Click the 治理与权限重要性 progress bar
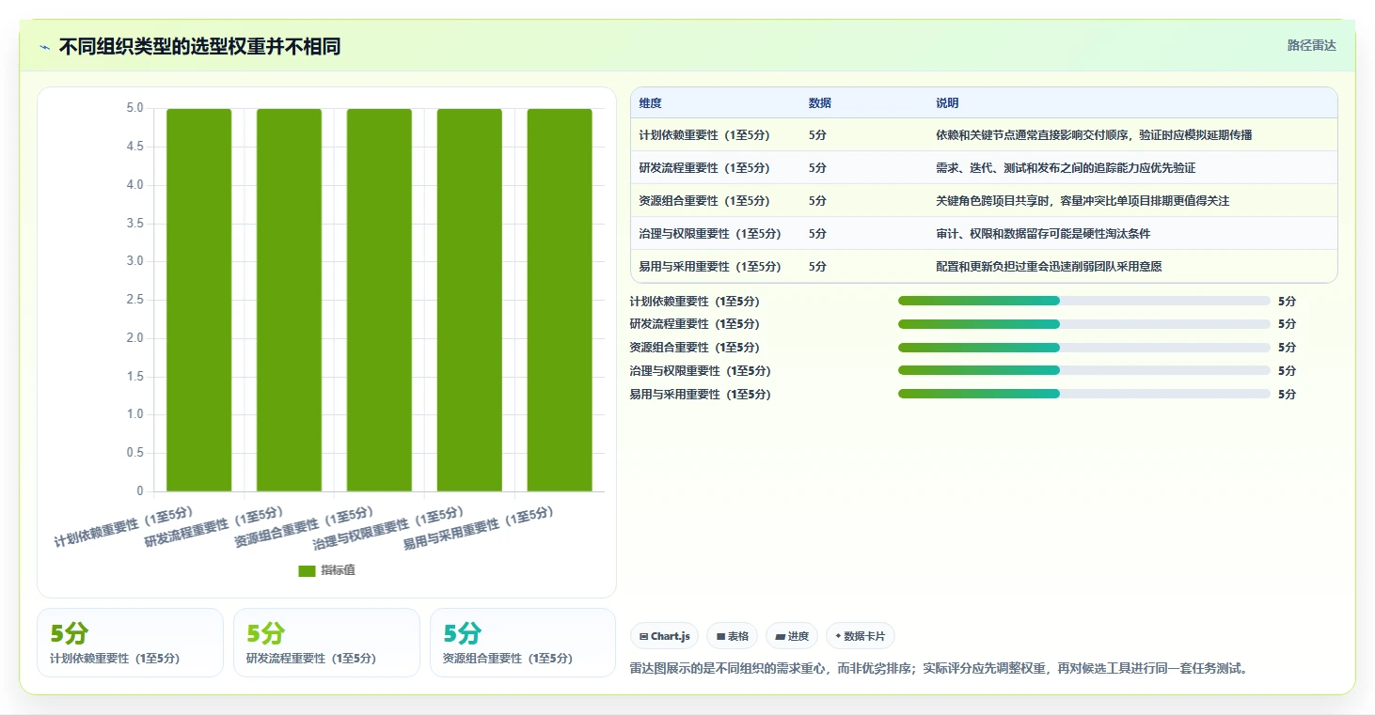Image resolution: width=1375 pixels, height=715 pixels. point(1084,370)
